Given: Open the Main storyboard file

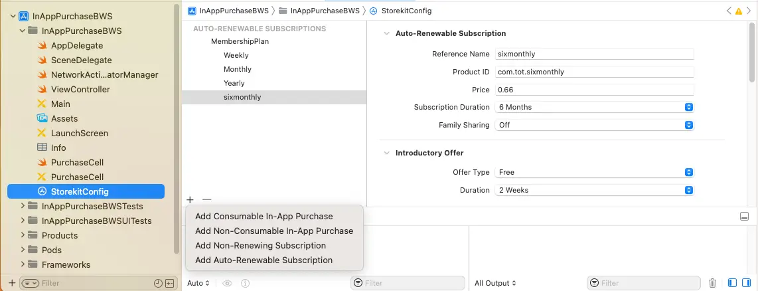Looking at the screenshot, I should click(x=60, y=104).
